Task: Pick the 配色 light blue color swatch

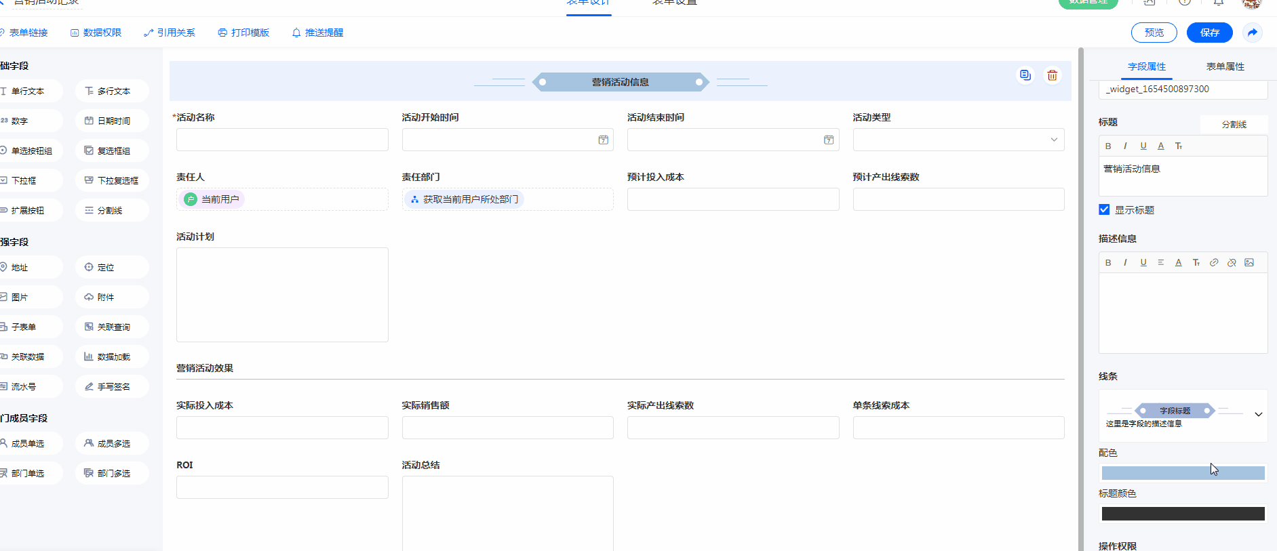Action: coord(1183,473)
